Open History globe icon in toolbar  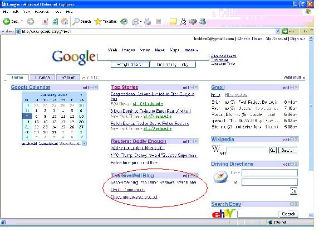click(124, 21)
